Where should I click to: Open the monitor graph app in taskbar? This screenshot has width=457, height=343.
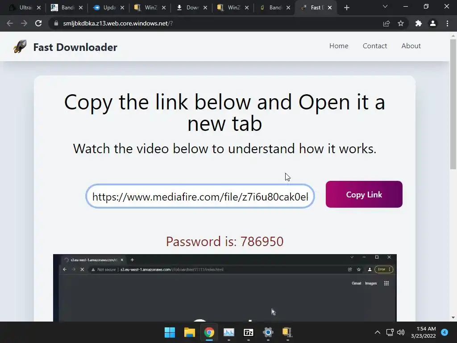229,332
